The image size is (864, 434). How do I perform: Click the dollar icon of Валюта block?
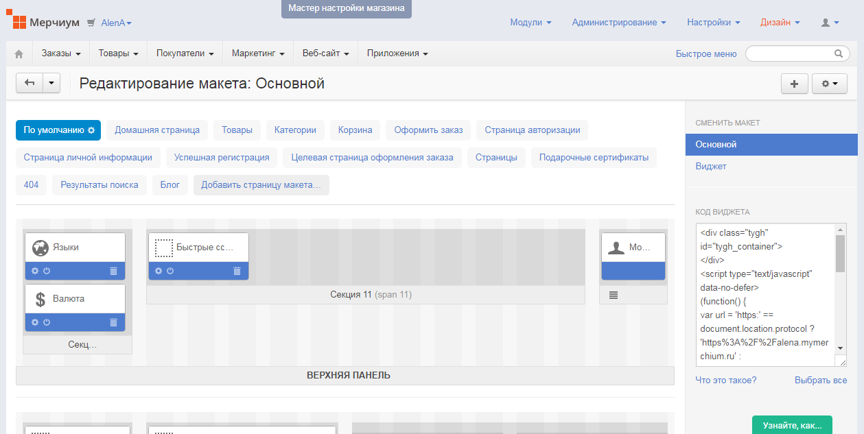(x=40, y=299)
